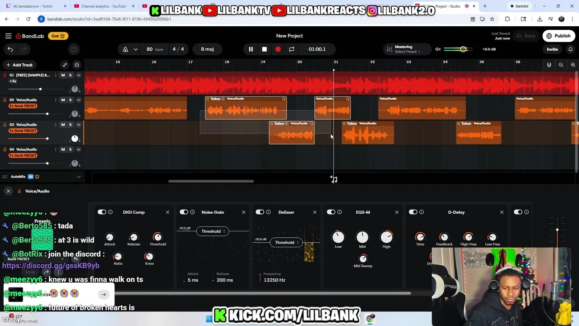Expand track 04 chevron

click(78, 149)
